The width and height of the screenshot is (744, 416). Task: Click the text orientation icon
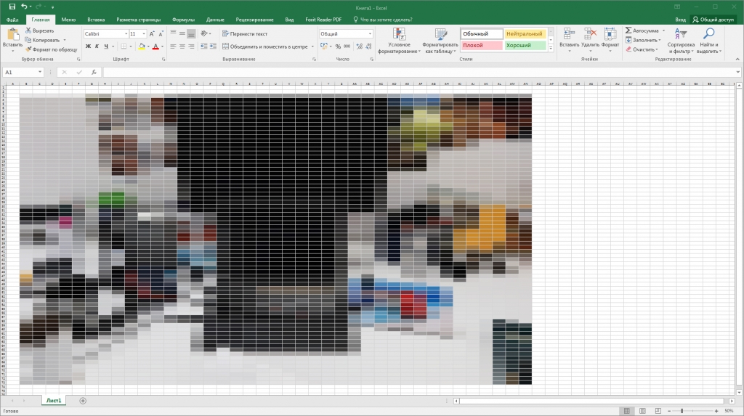coord(204,33)
